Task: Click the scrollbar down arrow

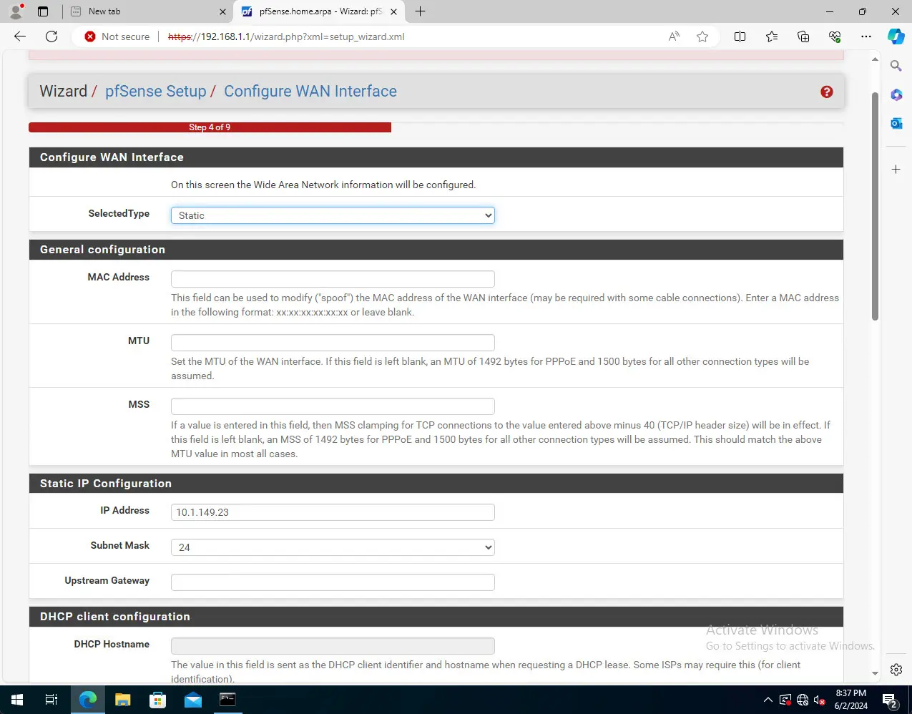Action: (x=875, y=673)
